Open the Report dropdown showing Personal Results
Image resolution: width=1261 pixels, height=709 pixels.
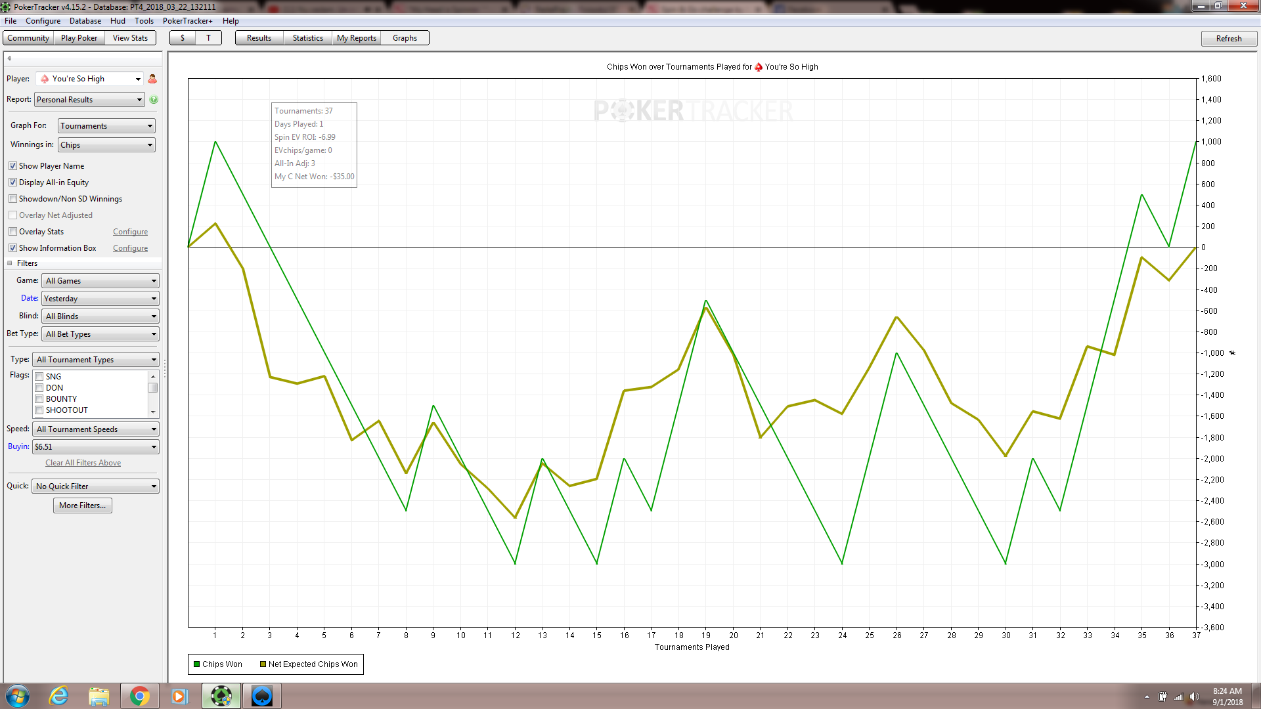click(89, 100)
